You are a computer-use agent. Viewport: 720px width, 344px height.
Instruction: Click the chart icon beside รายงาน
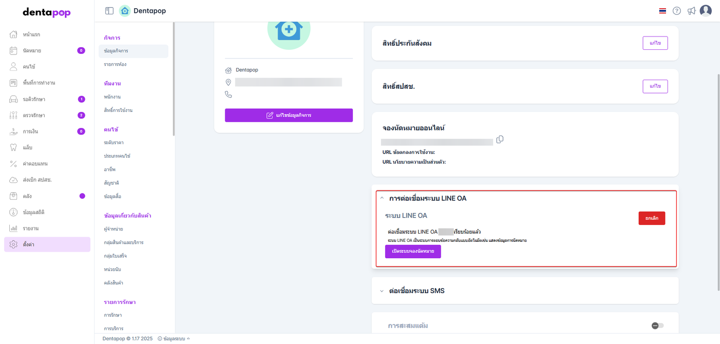[x=14, y=228]
